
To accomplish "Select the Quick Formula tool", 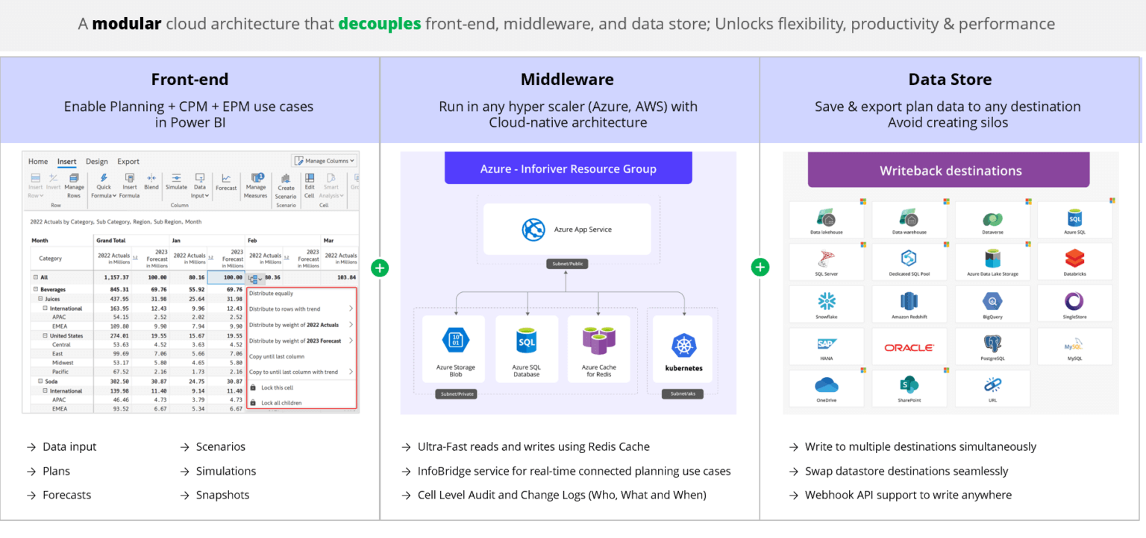I will (x=104, y=181).
